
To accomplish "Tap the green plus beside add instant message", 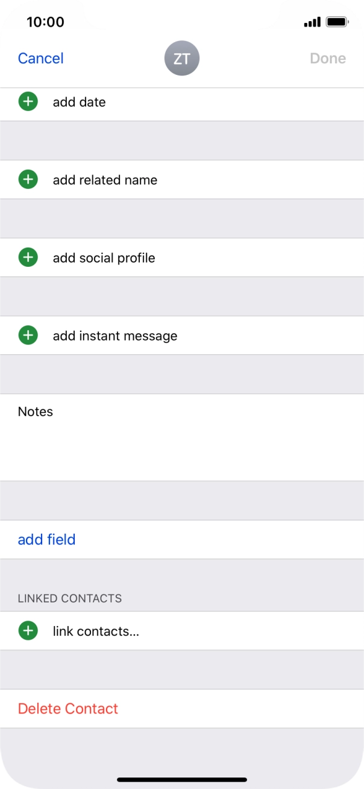I will click(x=28, y=335).
